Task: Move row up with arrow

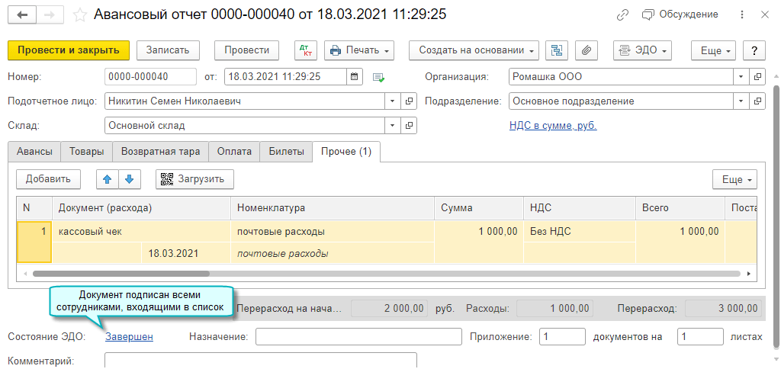Action: pos(108,179)
